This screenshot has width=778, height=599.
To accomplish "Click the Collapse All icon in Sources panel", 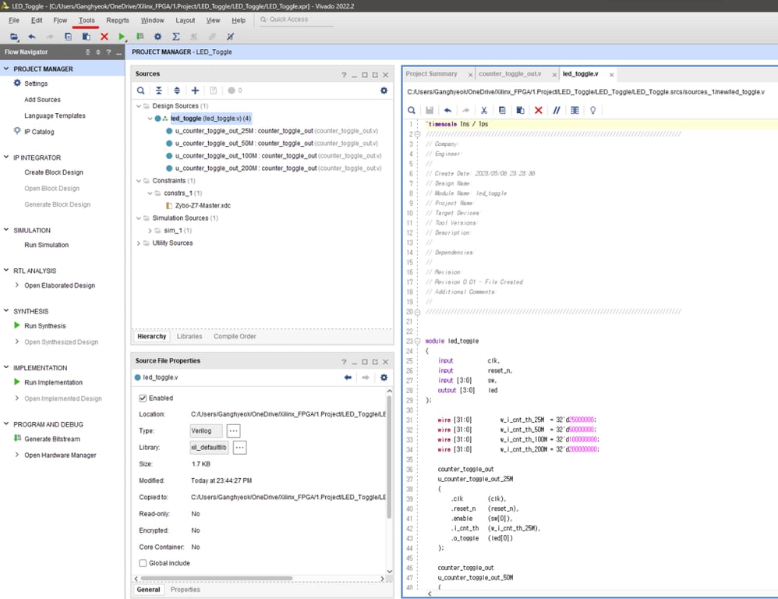I will point(159,90).
